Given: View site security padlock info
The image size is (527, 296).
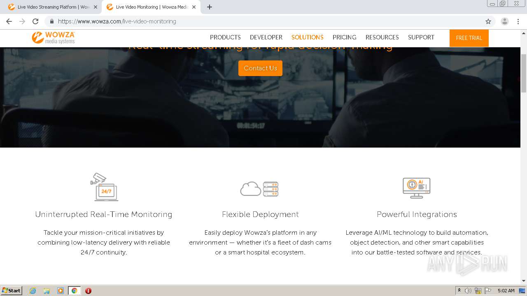Looking at the screenshot, I should tap(52, 21).
